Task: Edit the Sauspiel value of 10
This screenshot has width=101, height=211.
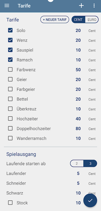Action: [78, 50]
